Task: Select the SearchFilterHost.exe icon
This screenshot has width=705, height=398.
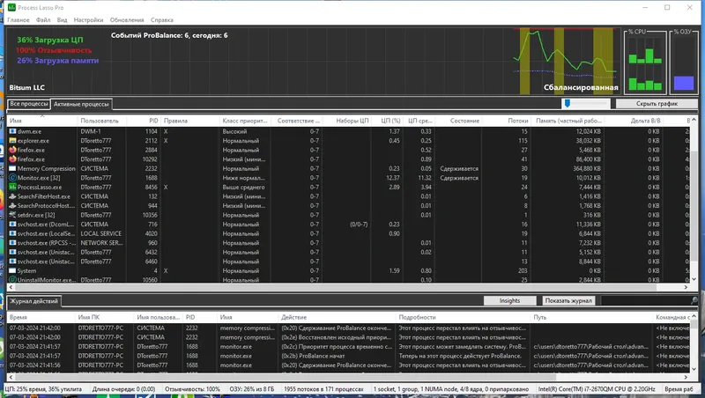Action: point(12,196)
